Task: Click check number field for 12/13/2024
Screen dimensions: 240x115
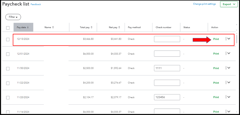Action: 167,39
